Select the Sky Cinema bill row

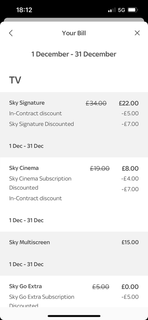click(x=74, y=194)
